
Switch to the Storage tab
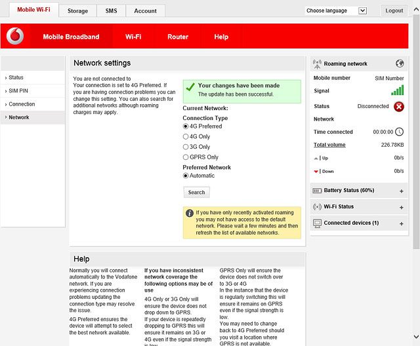(x=77, y=11)
